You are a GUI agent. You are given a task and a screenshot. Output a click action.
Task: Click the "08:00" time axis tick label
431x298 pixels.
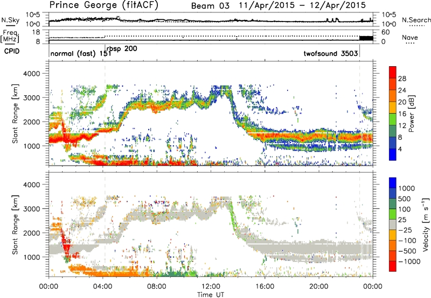(x=156, y=287)
